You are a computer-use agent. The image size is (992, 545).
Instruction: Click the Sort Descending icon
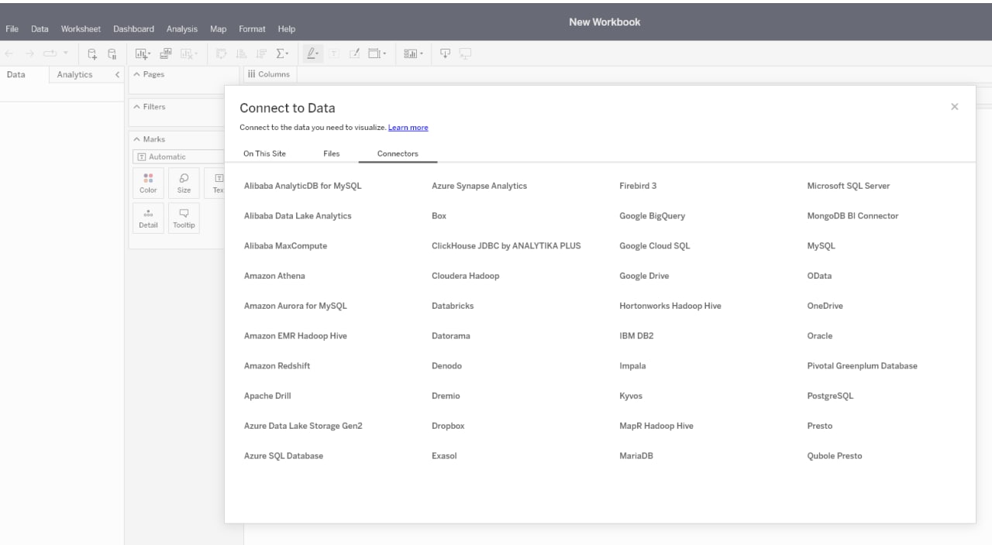(x=261, y=53)
